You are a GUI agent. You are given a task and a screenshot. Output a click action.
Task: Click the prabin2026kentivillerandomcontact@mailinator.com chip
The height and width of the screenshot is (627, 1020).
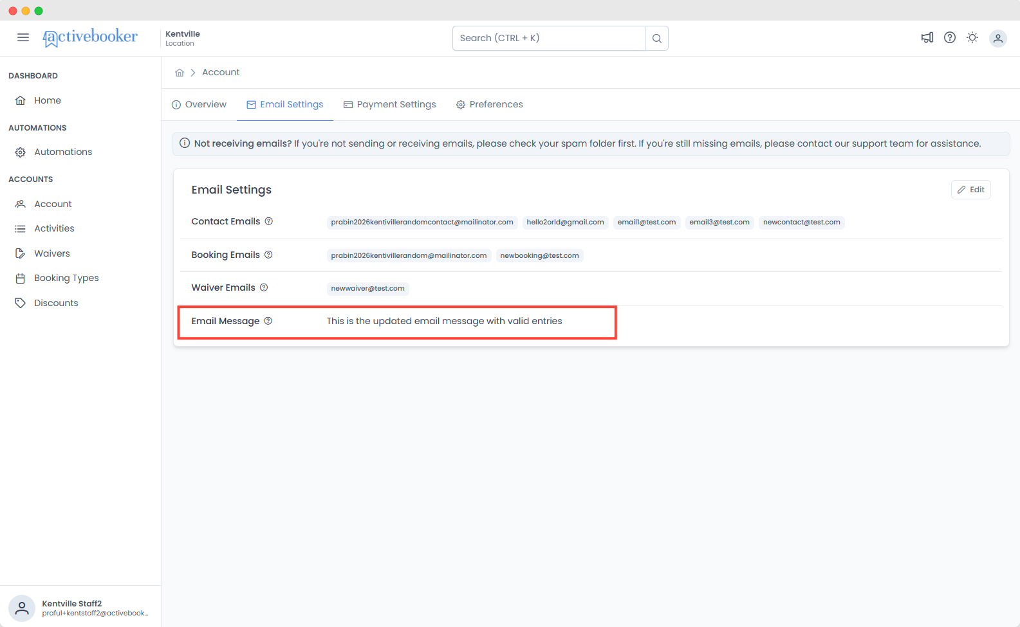(x=422, y=222)
